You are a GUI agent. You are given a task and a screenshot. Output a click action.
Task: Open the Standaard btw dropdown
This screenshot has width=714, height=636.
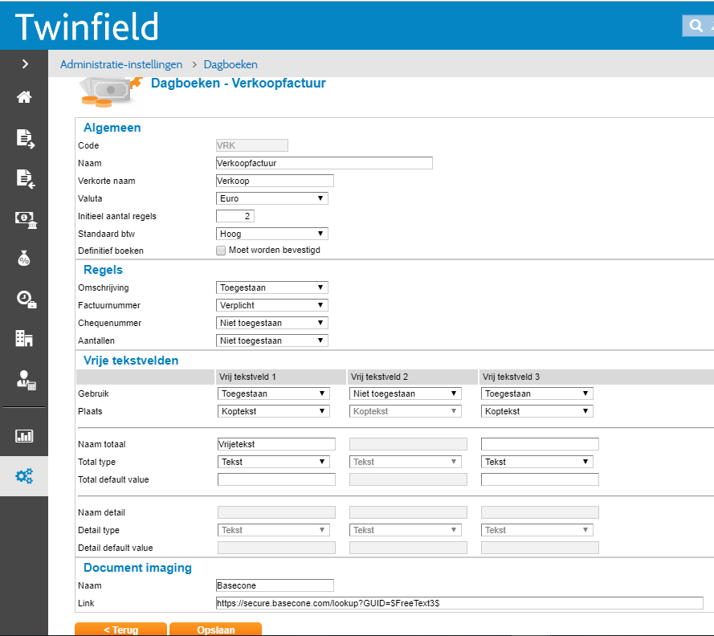(272, 234)
